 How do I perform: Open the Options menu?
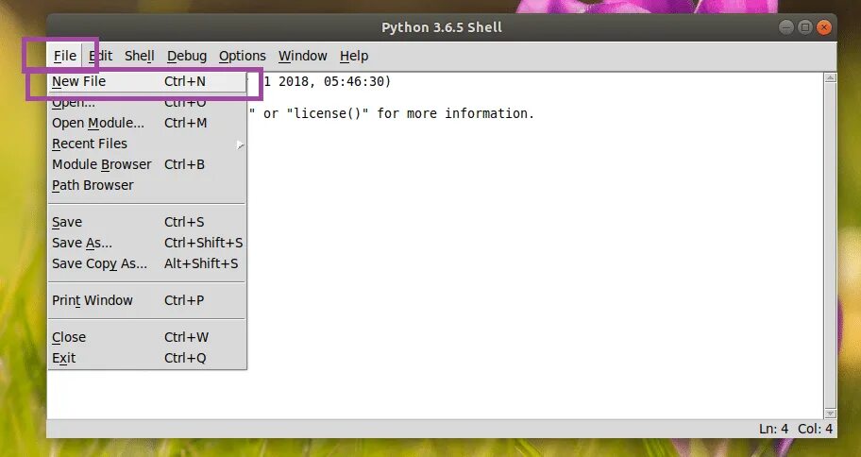tap(242, 56)
